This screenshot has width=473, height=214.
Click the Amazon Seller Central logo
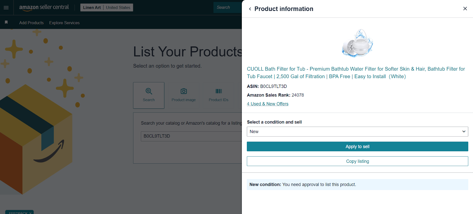[x=44, y=7]
